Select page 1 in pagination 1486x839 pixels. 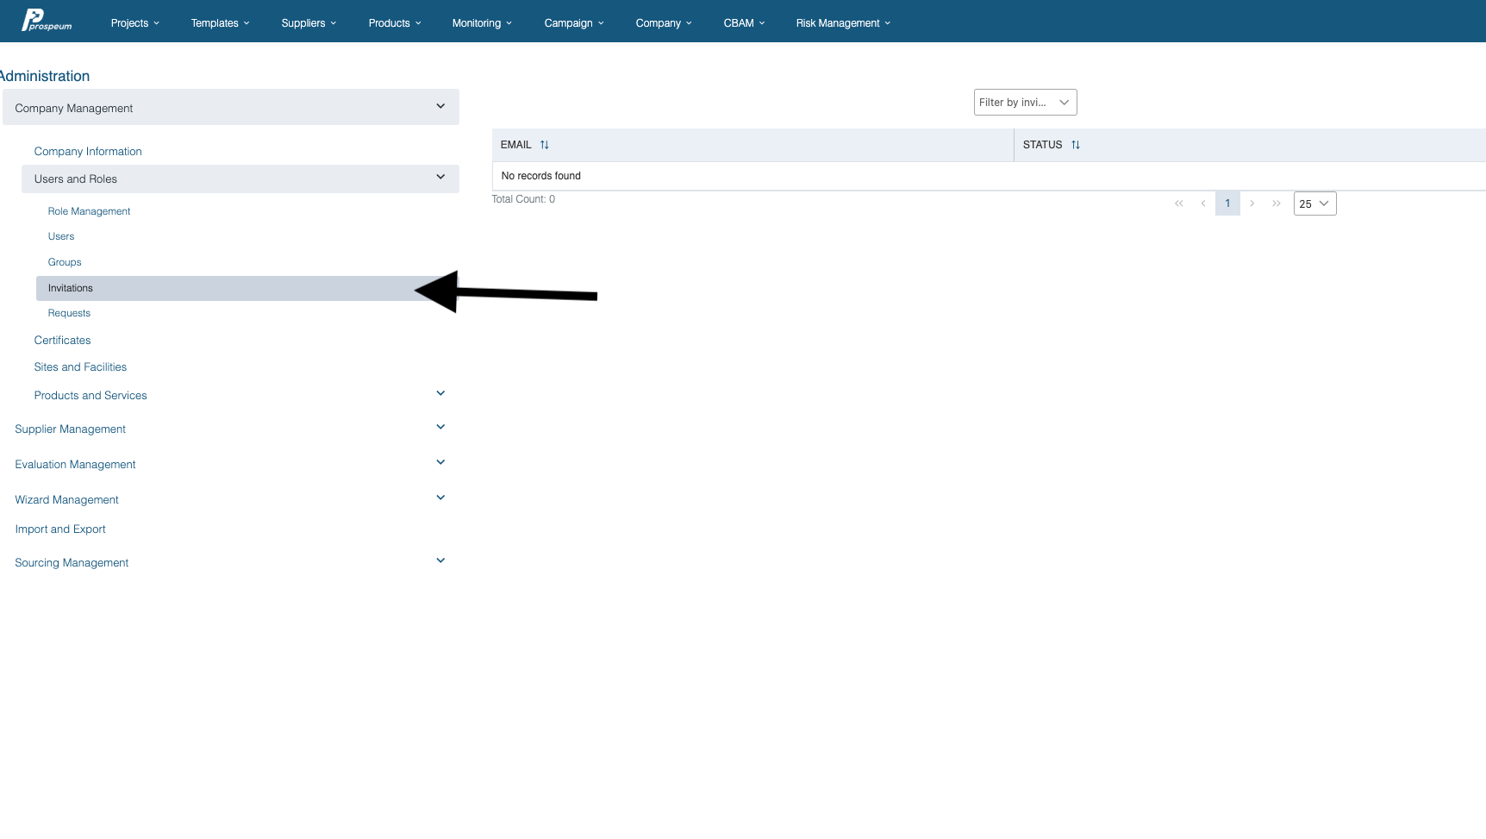click(x=1227, y=203)
